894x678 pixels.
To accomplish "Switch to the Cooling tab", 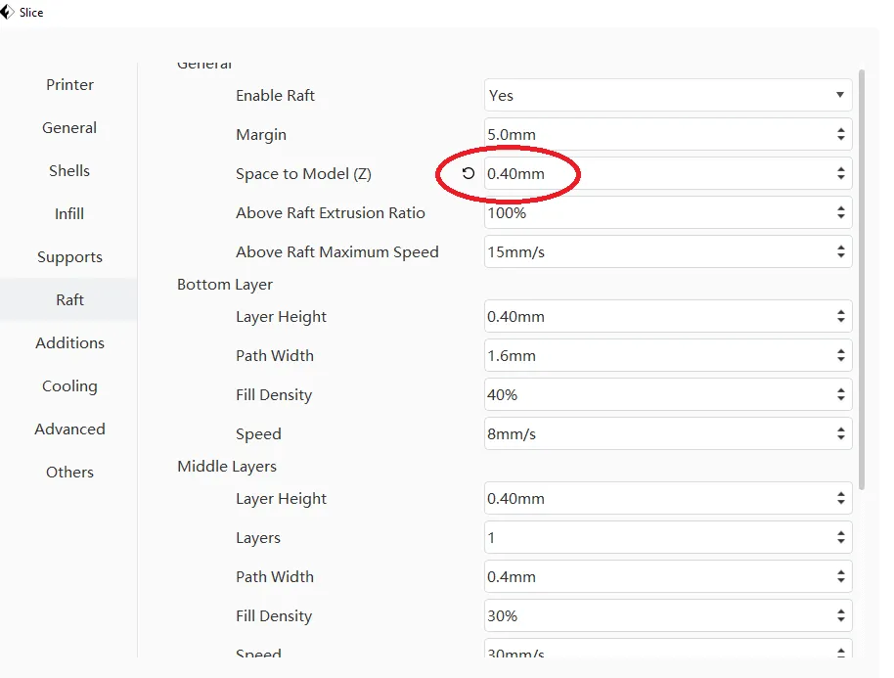I will pos(69,386).
